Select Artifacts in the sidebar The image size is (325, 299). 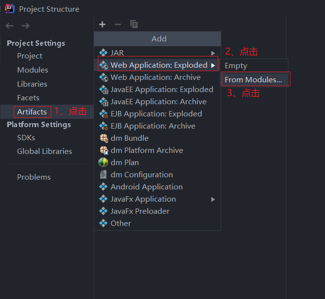(x=32, y=112)
